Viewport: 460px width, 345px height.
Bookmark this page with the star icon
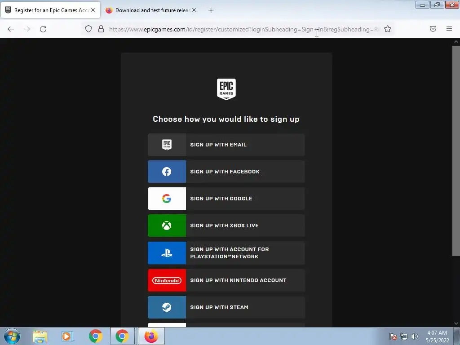(x=388, y=29)
